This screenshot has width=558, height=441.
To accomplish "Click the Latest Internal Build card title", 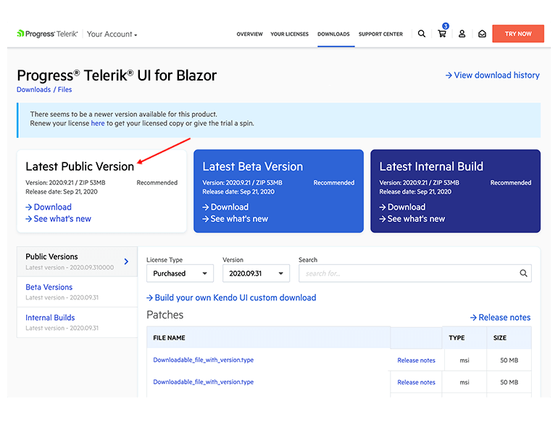I will coord(431,166).
